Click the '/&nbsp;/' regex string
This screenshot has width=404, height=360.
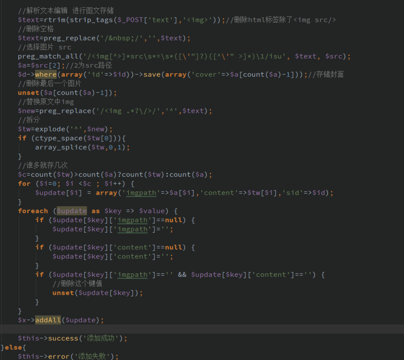pos(121,38)
